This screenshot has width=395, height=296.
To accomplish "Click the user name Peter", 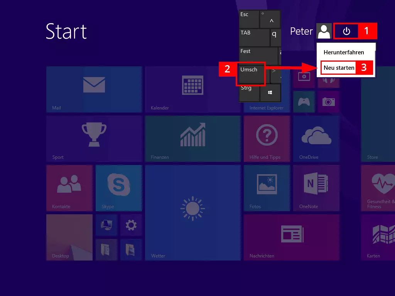I will pyautogui.click(x=301, y=31).
